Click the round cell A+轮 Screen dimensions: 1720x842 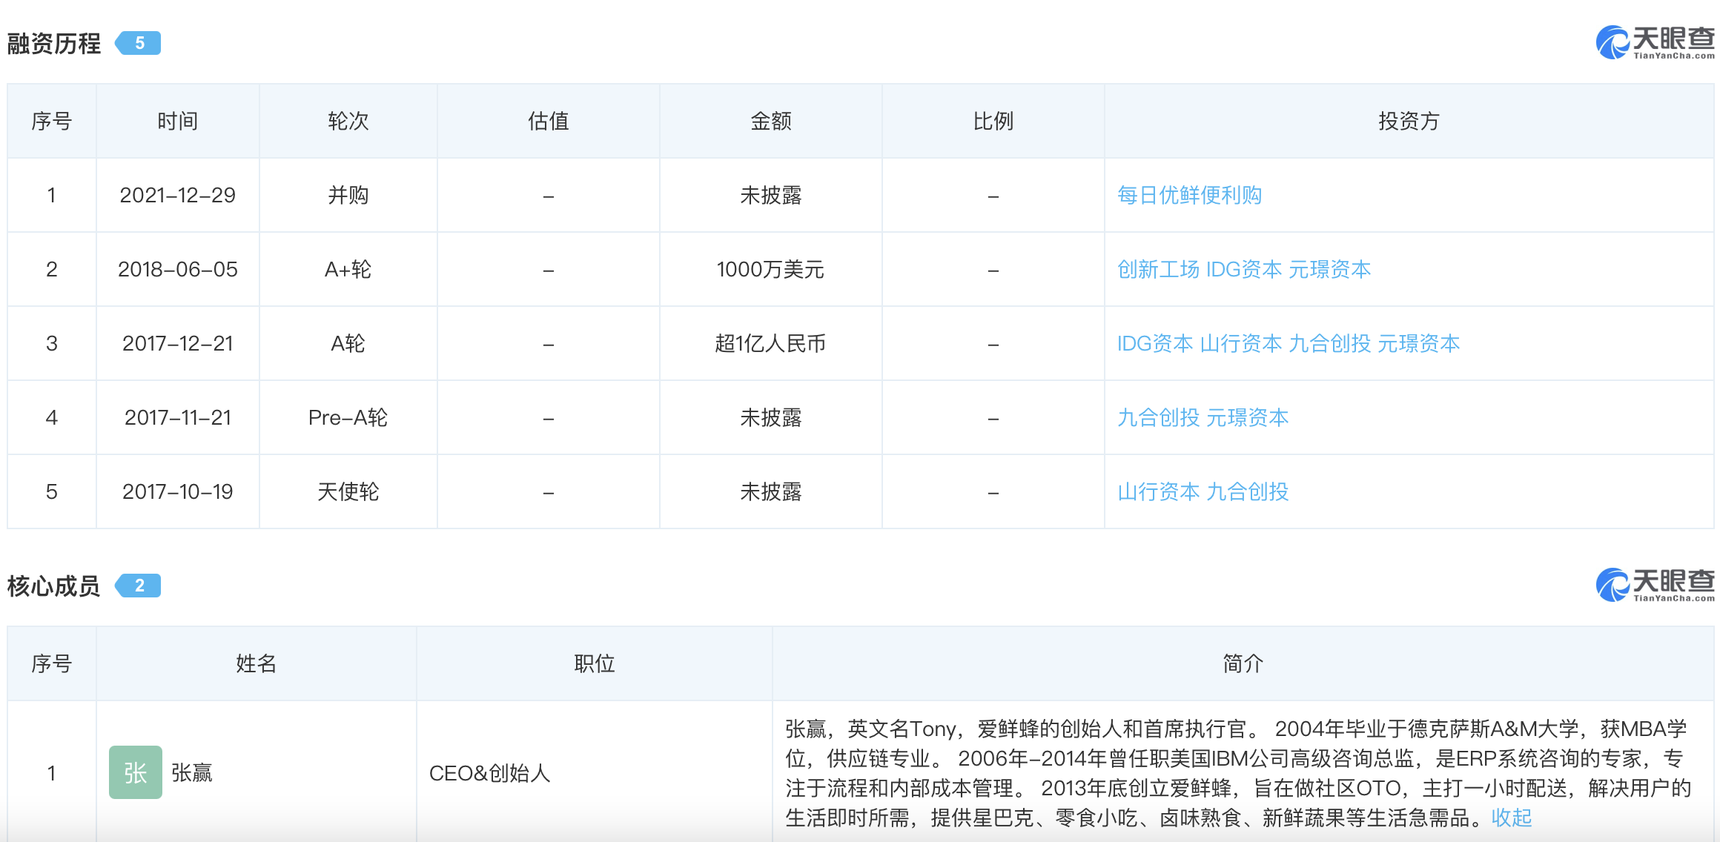(x=348, y=269)
